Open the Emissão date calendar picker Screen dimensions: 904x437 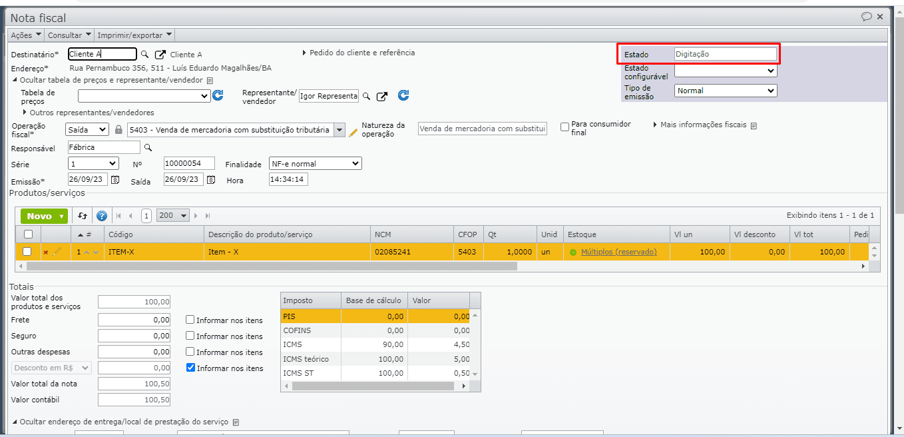(115, 180)
